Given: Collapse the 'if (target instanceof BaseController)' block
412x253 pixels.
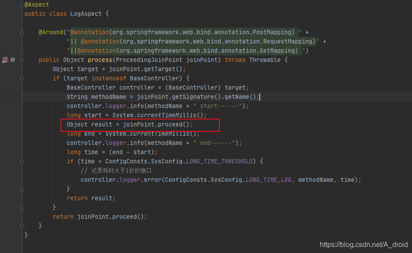Looking at the screenshot, I should tap(22, 79).
